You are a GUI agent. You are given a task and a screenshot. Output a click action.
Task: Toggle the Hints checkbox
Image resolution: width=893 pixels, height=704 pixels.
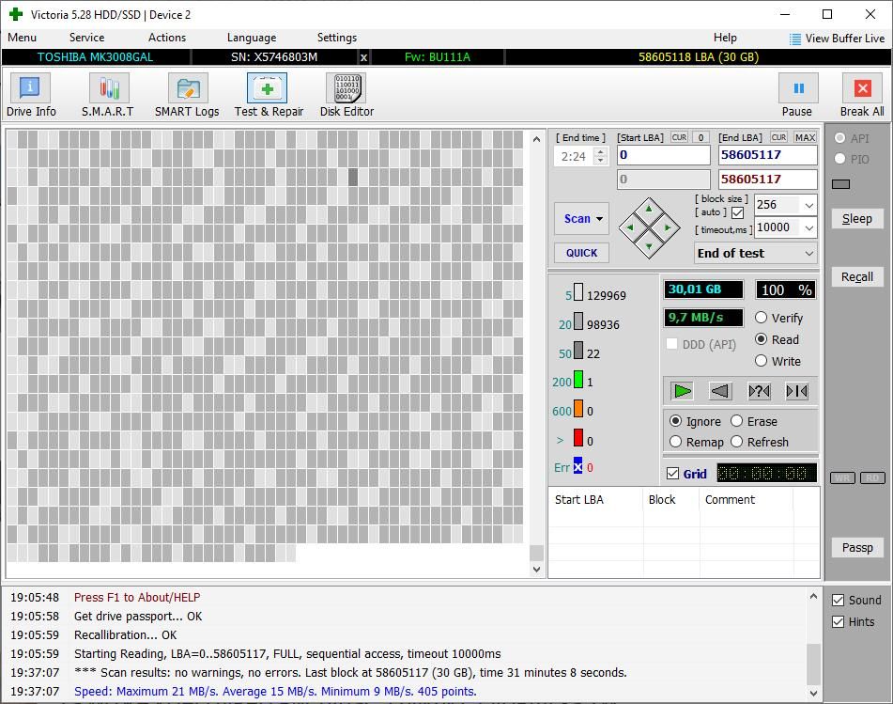[838, 622]
